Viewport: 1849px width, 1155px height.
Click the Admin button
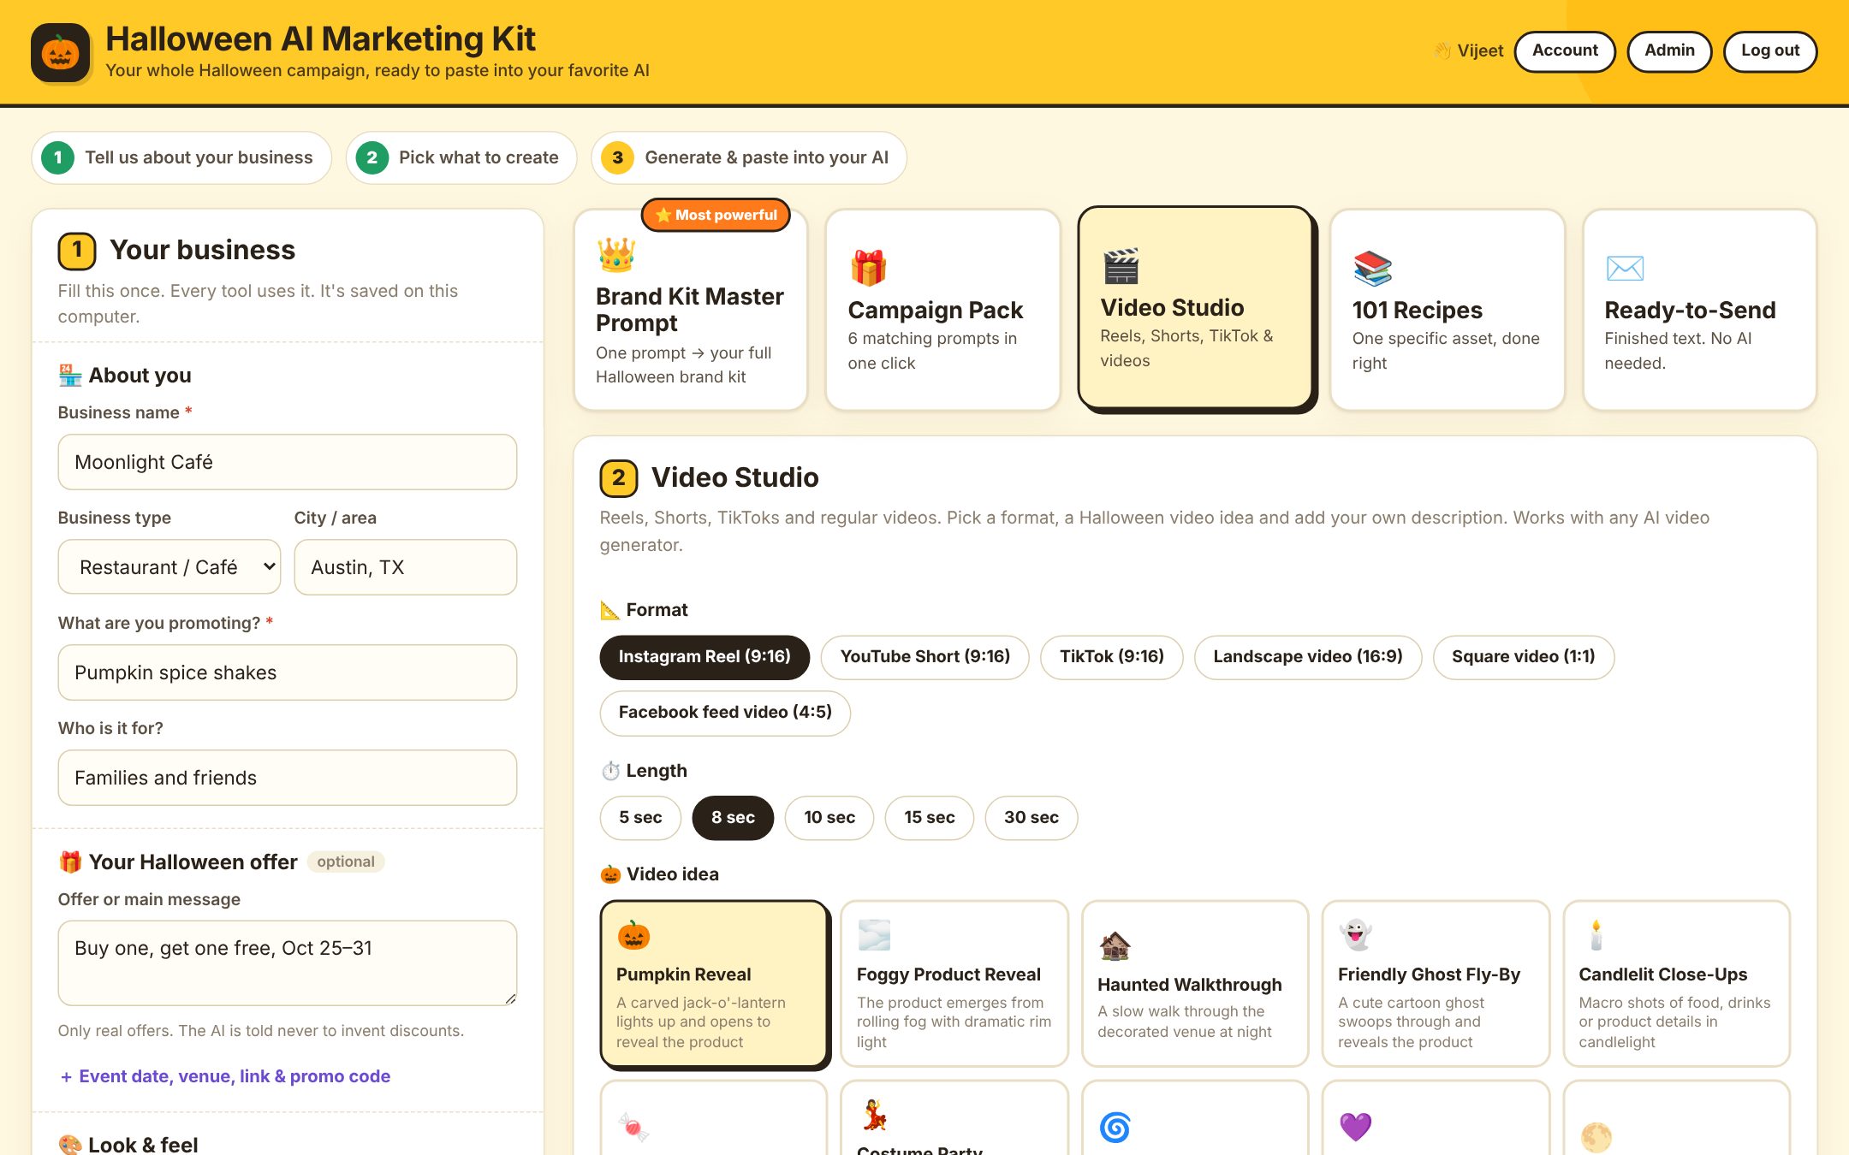[1669, 51]
